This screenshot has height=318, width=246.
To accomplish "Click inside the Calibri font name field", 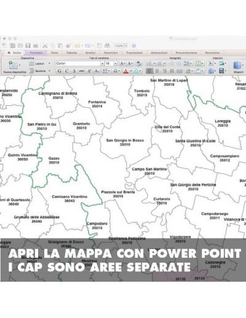I will (78, 63).
